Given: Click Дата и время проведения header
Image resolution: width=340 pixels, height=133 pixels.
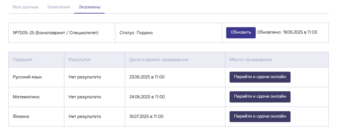Looking at the screenshot, I should [x=175, y=60].
